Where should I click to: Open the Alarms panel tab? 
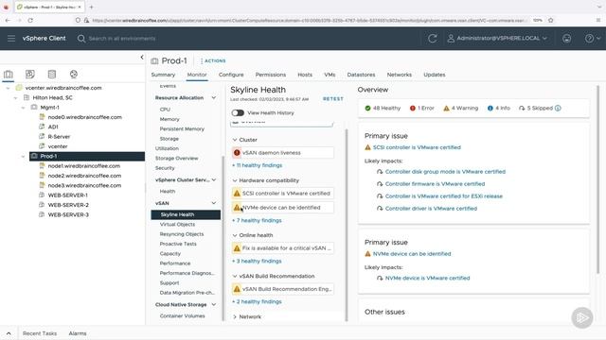[78, 333]
